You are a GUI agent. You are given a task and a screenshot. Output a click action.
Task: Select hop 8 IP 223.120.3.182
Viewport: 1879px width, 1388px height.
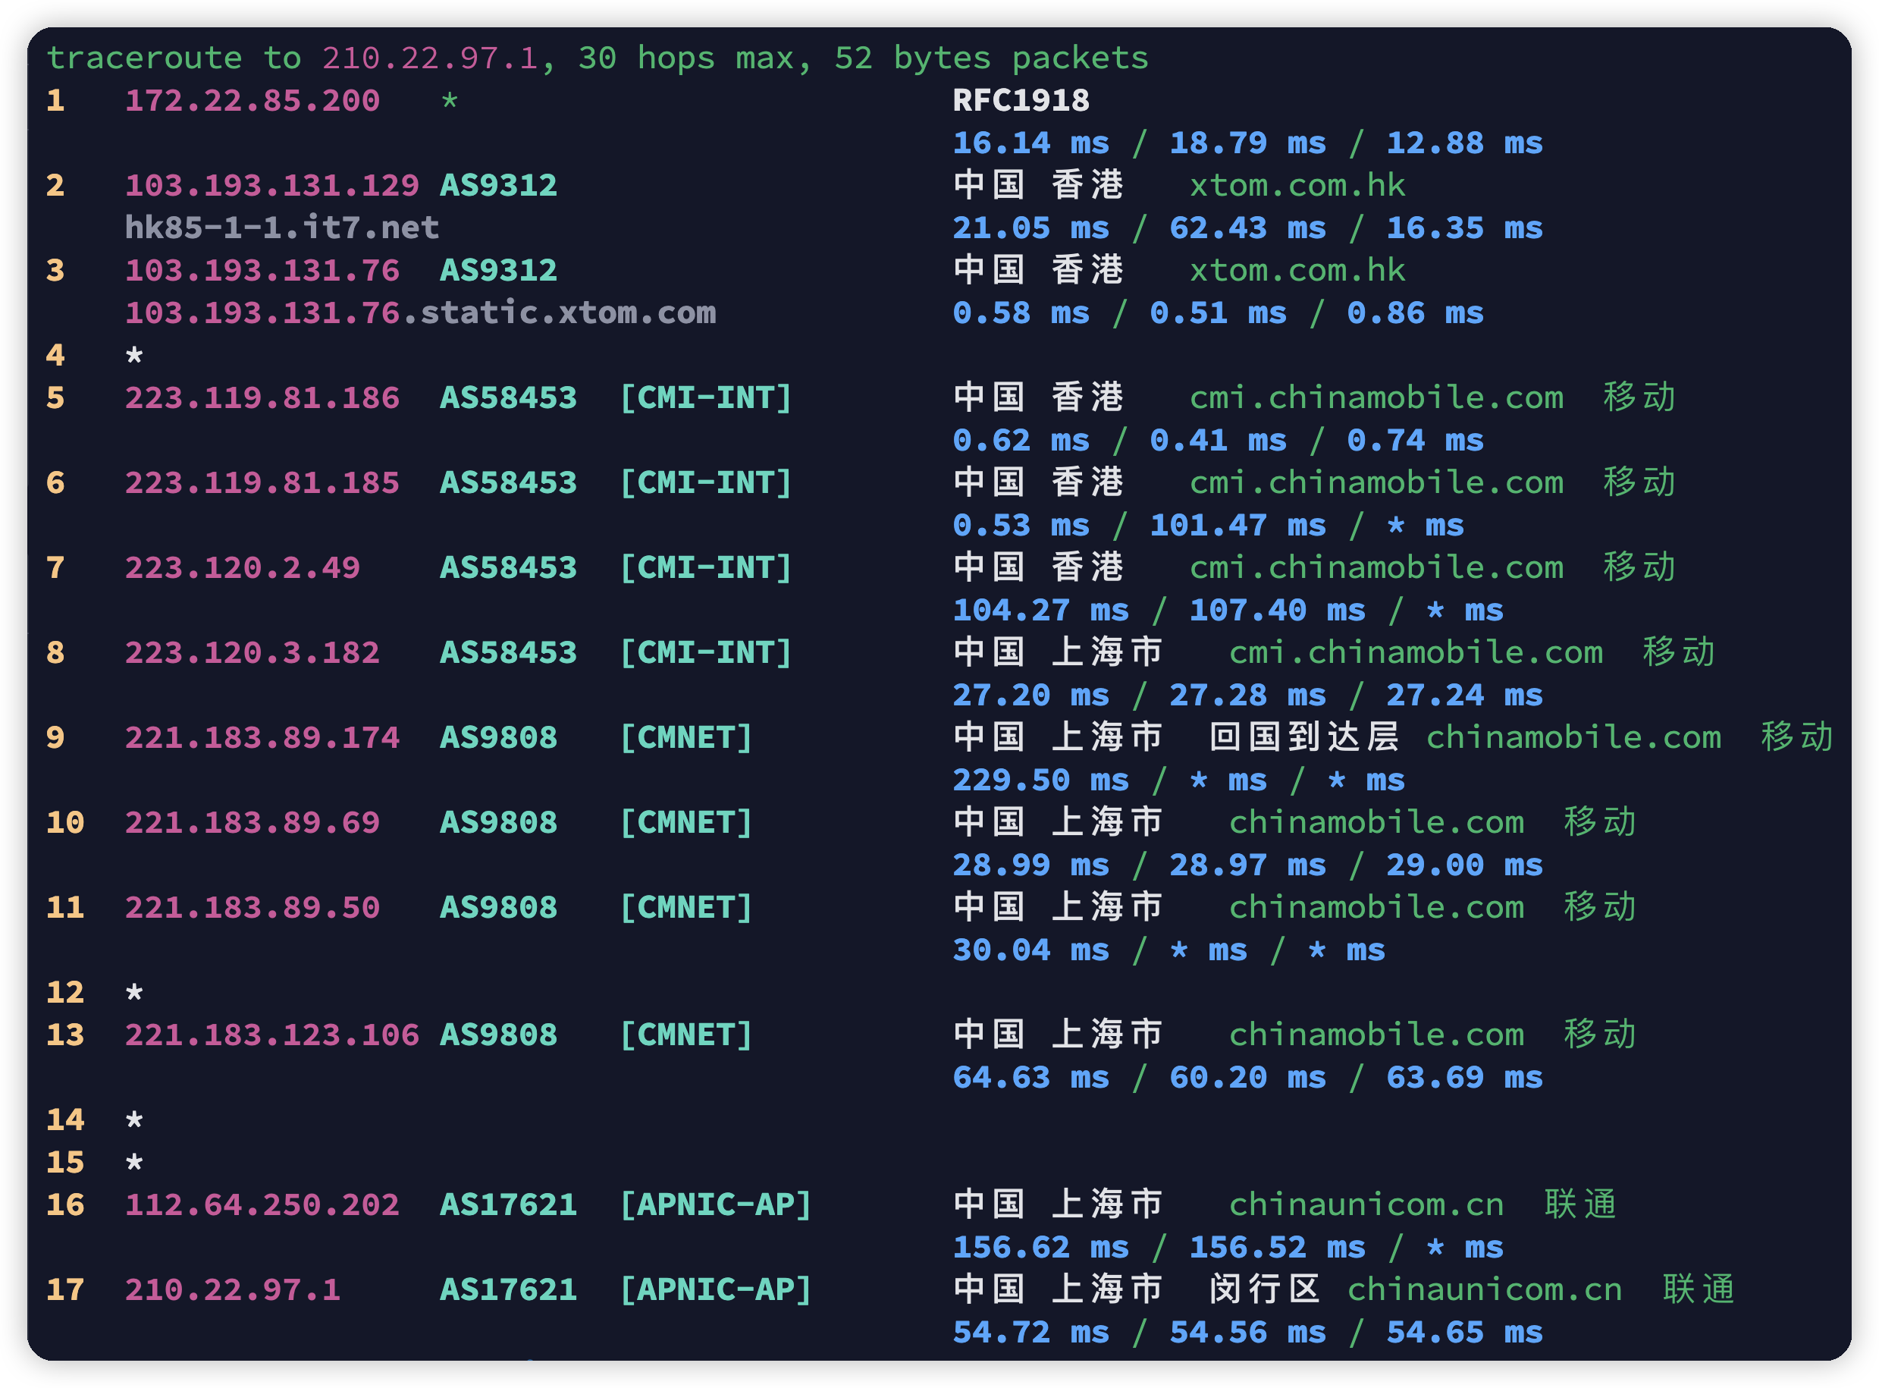(x=252, y=653)
